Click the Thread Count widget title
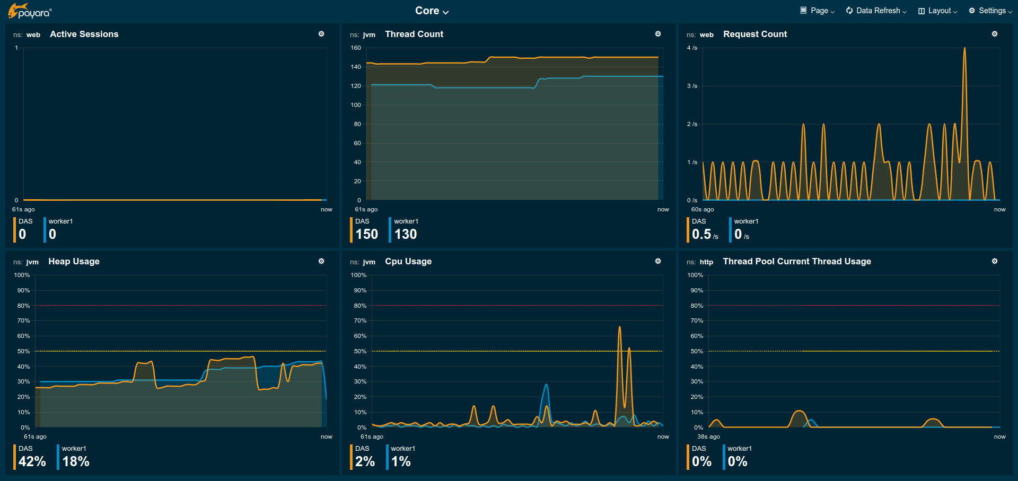The image size is (1018, 481). (x=414, y=34)
